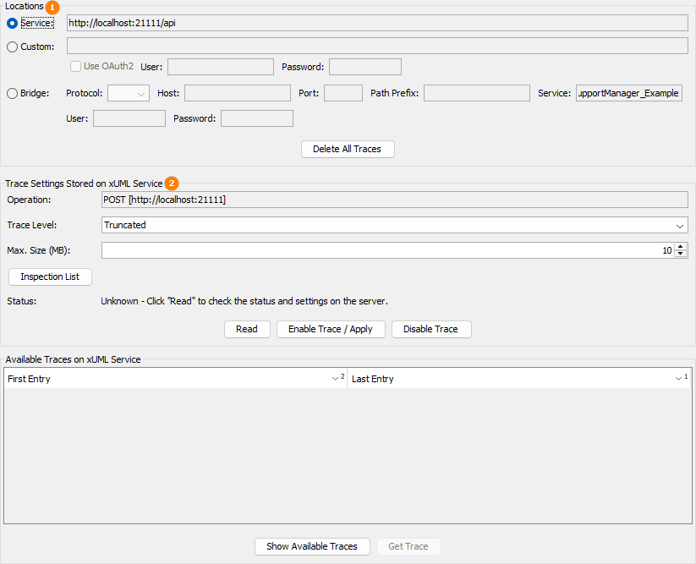Click the Bridge Service name field
The width and height of the screenshot is (696, 564).
(x=628, y=93)
